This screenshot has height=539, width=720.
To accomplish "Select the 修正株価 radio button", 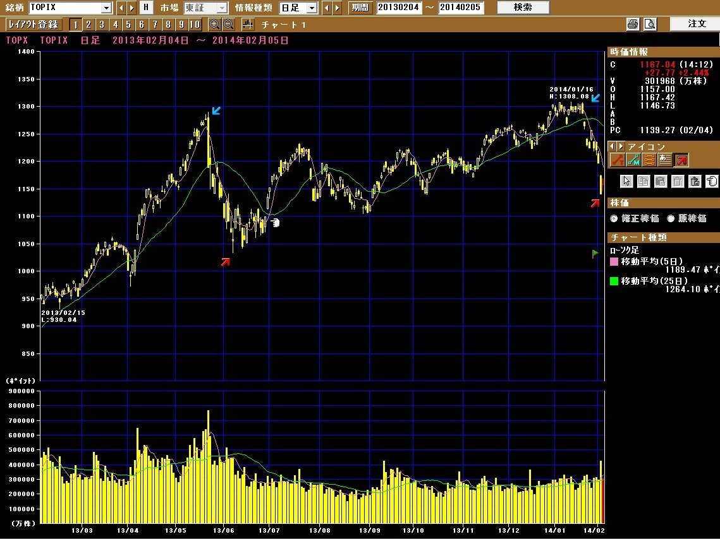I will pyautogui.click(x=614, y=218).
